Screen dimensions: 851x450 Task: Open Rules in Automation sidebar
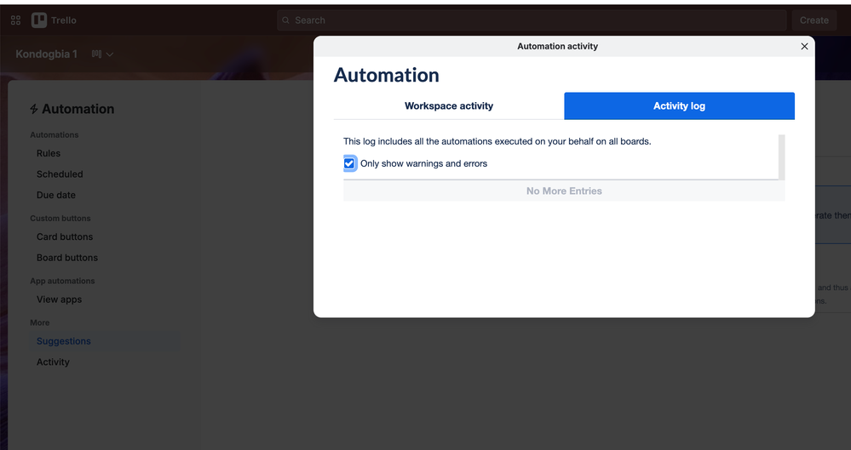point(49,153)
